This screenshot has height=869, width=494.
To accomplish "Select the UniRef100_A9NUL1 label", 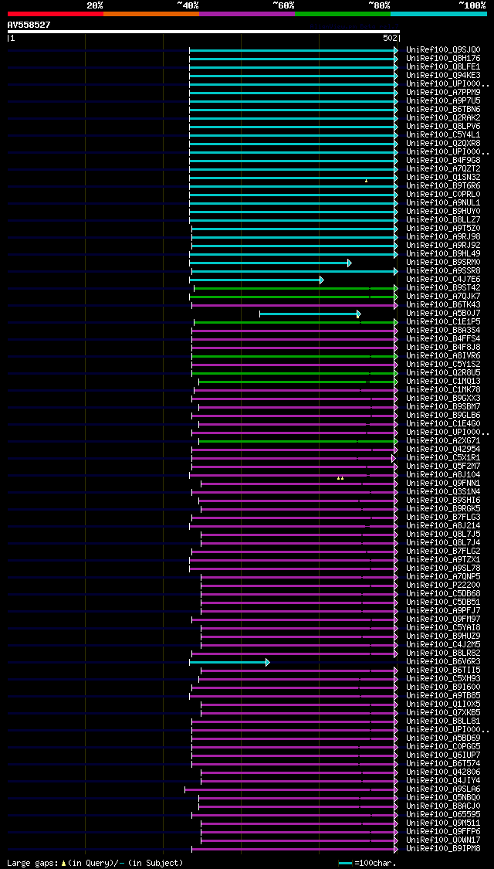I will 443,203.
